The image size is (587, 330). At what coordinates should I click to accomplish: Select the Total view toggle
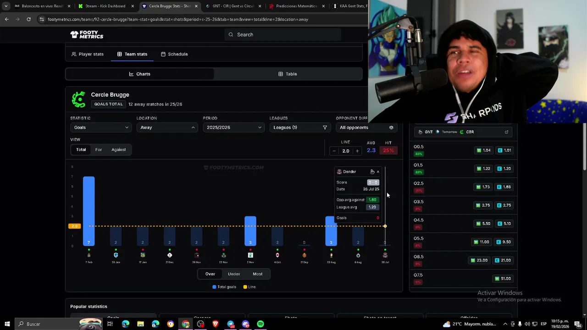(x=81, y=149)
